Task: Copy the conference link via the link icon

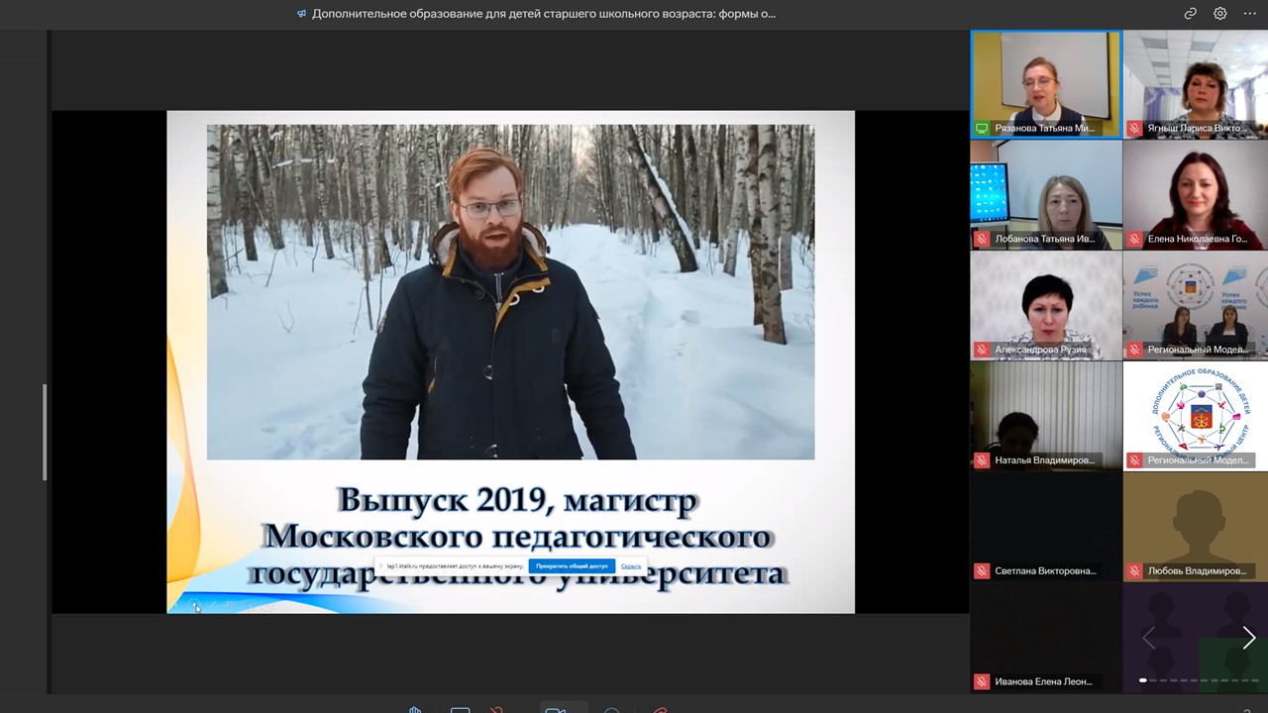Action: (1191, 14)
